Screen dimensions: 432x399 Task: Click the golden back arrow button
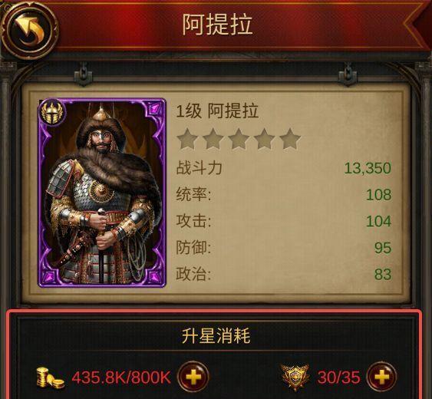(x=29, y=29)
